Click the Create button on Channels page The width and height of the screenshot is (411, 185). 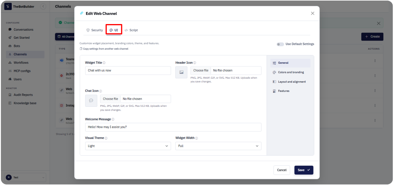tap(372, 36)
